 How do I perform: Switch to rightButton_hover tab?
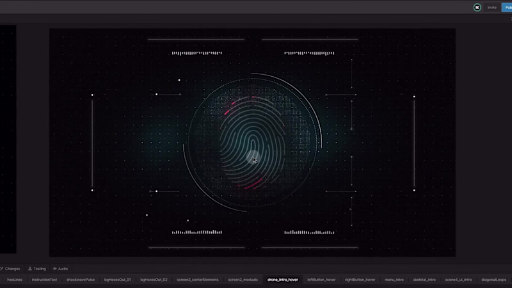coord(360,280)
